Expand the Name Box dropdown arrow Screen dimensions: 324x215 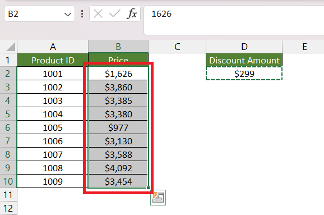point(68,14)
